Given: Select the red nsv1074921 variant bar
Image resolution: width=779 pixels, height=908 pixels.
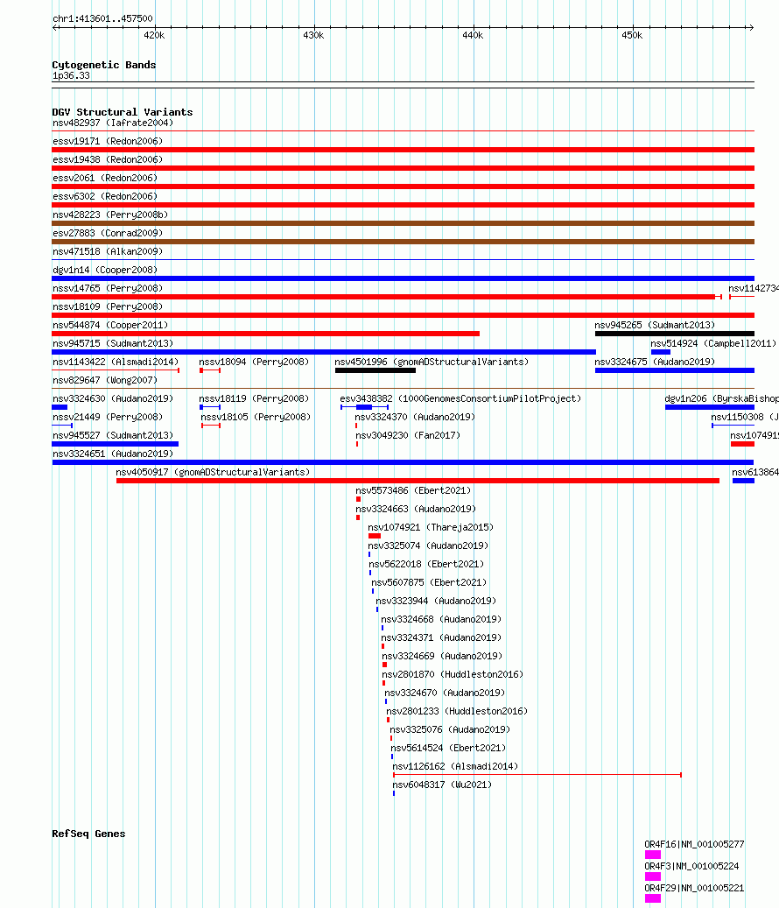Looking at the screenshot, I should point(375,536).
